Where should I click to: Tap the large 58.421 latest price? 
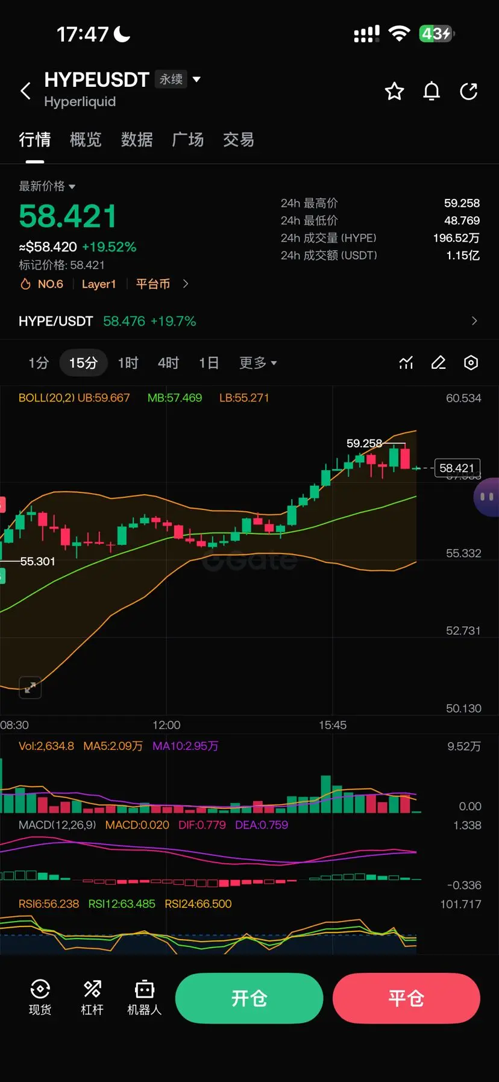[67, 216]
